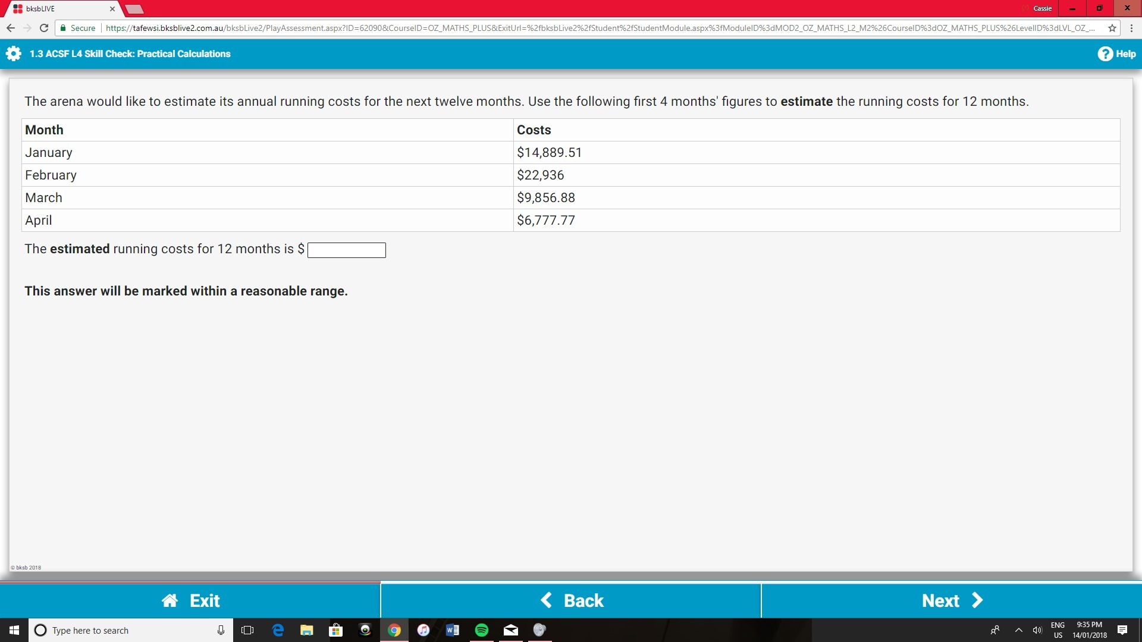
Task: Click the Windows Start button
Action: (14, 630)
